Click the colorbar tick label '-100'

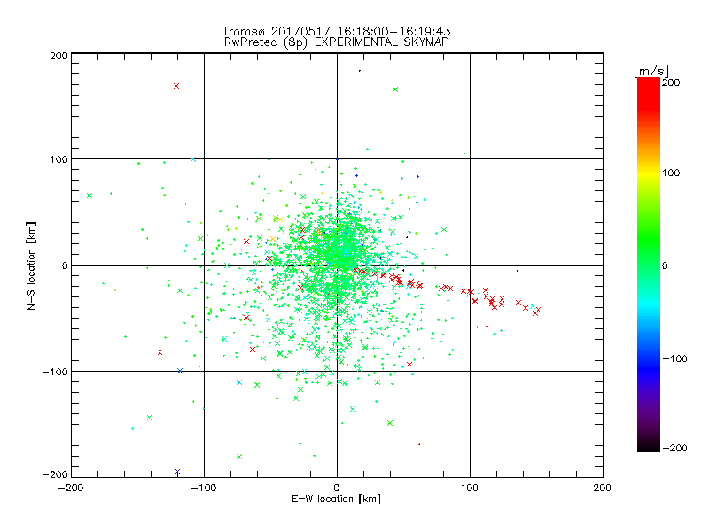click(x=674, y=358)
